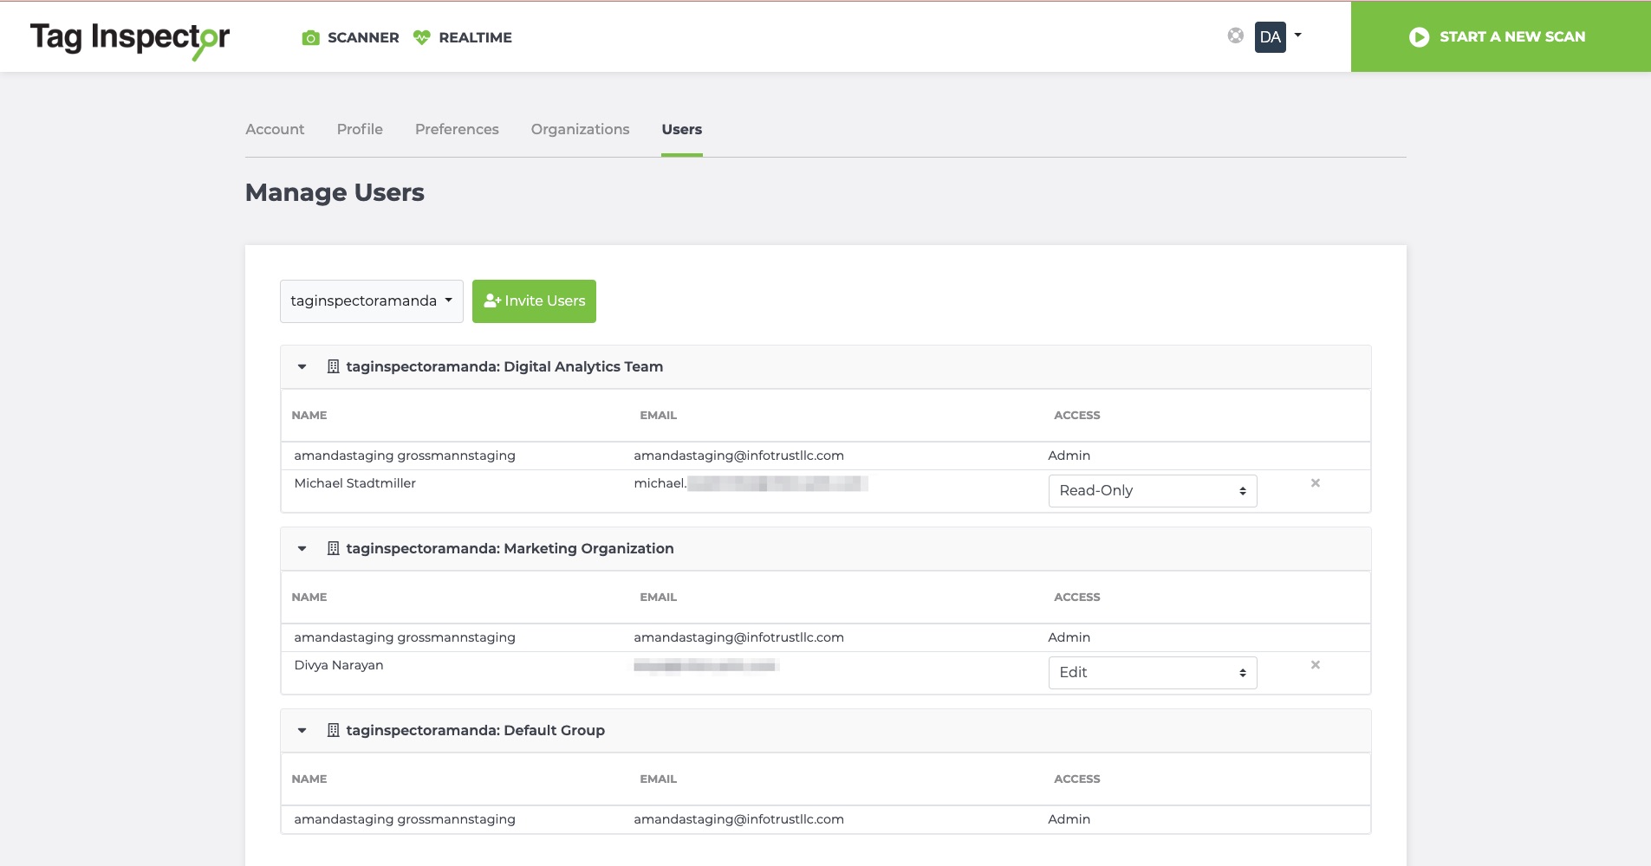Click amandastaging name in Digital Analytics Team

pyautogui.click(x=405, y=456)
